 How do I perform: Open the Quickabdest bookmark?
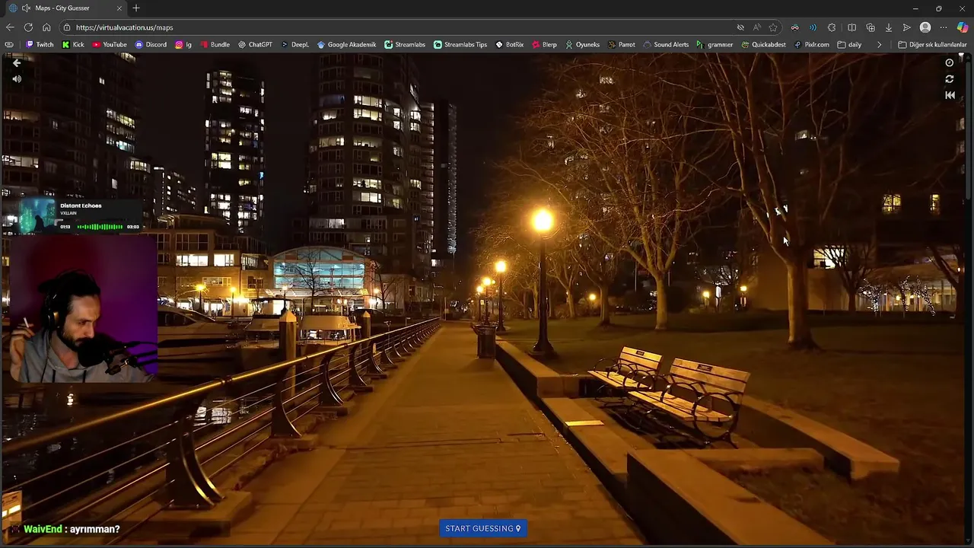(x=763, y=45)
